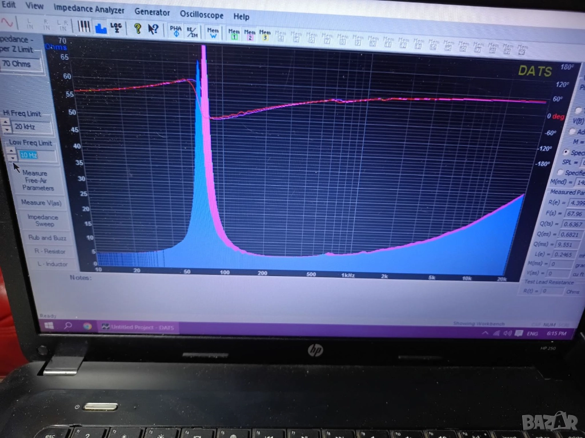
Task: Select the L IN input toolbar icon
Action: (x=30, y=24)
